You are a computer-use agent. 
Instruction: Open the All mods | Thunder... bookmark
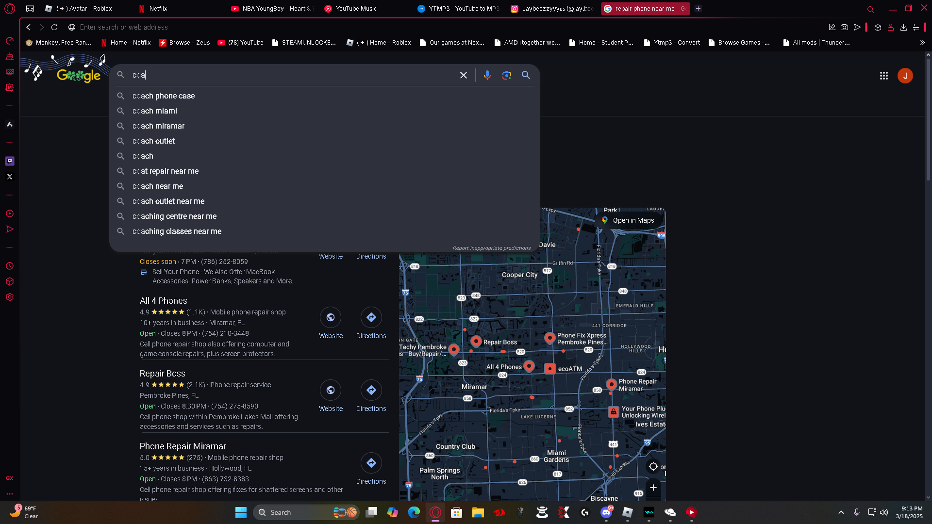pos(816,43)
